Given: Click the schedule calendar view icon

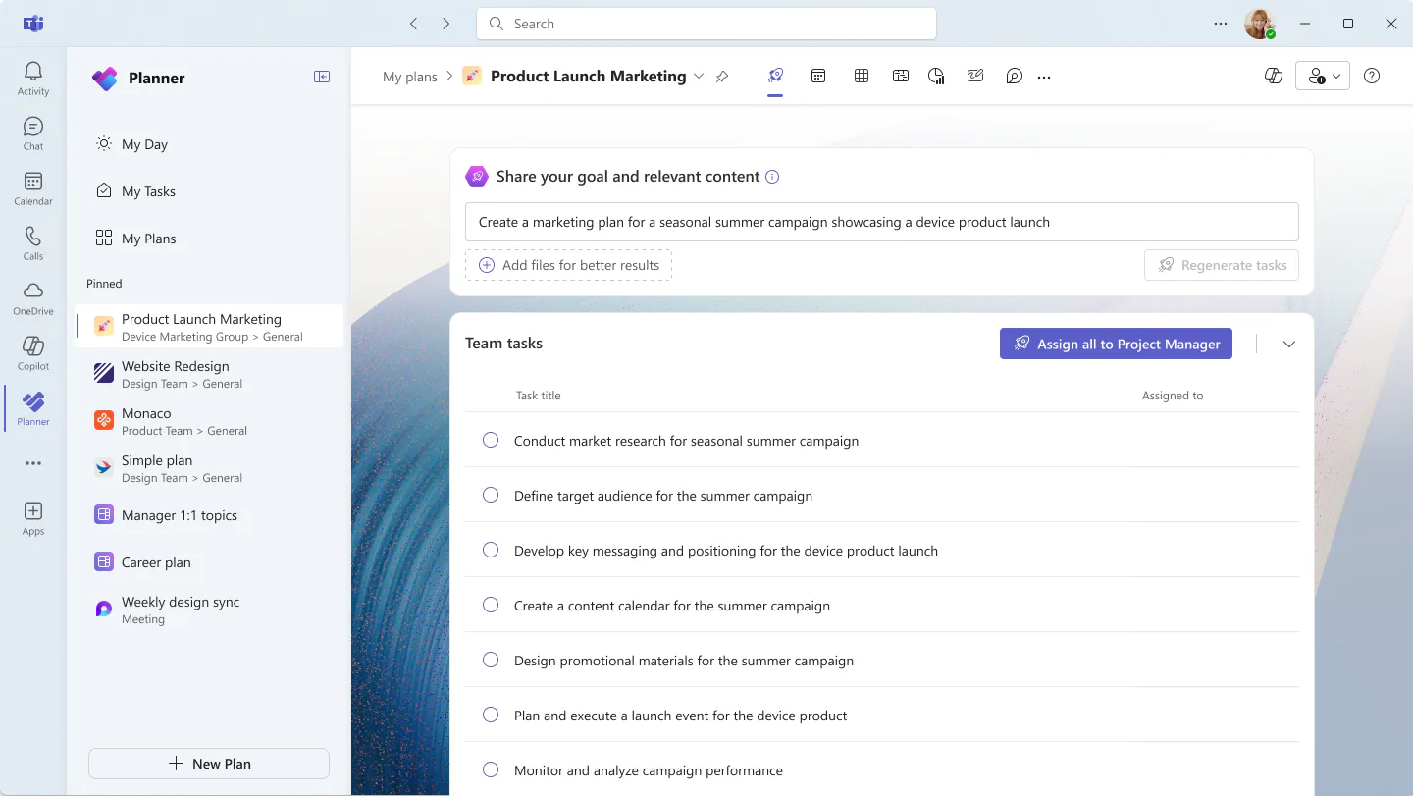Looking at the screenshot, I should point(818,76).
